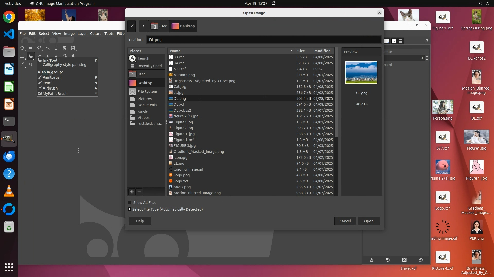Click the Cancel button
The height and width of the screenshot is (277, 494).
[x=345, y=221]
